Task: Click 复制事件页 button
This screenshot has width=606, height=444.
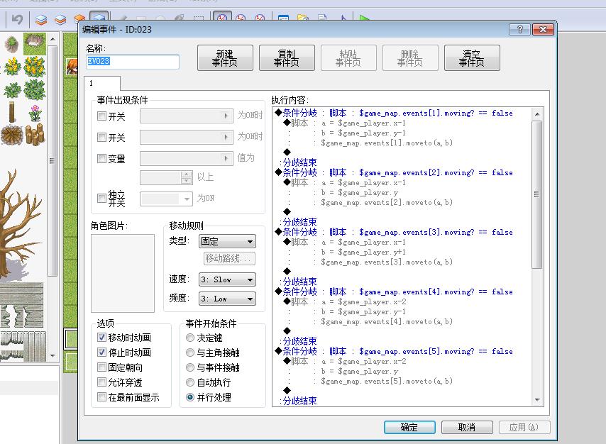Action: pyautogui.click(x=287, y=58)
